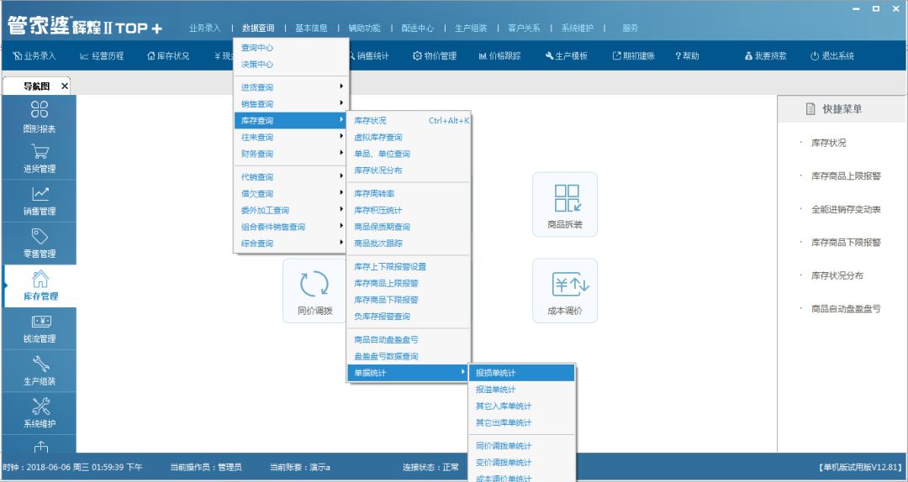
Task: Click 物价管理 in the toolbar
Action: (x=434, y=56)
